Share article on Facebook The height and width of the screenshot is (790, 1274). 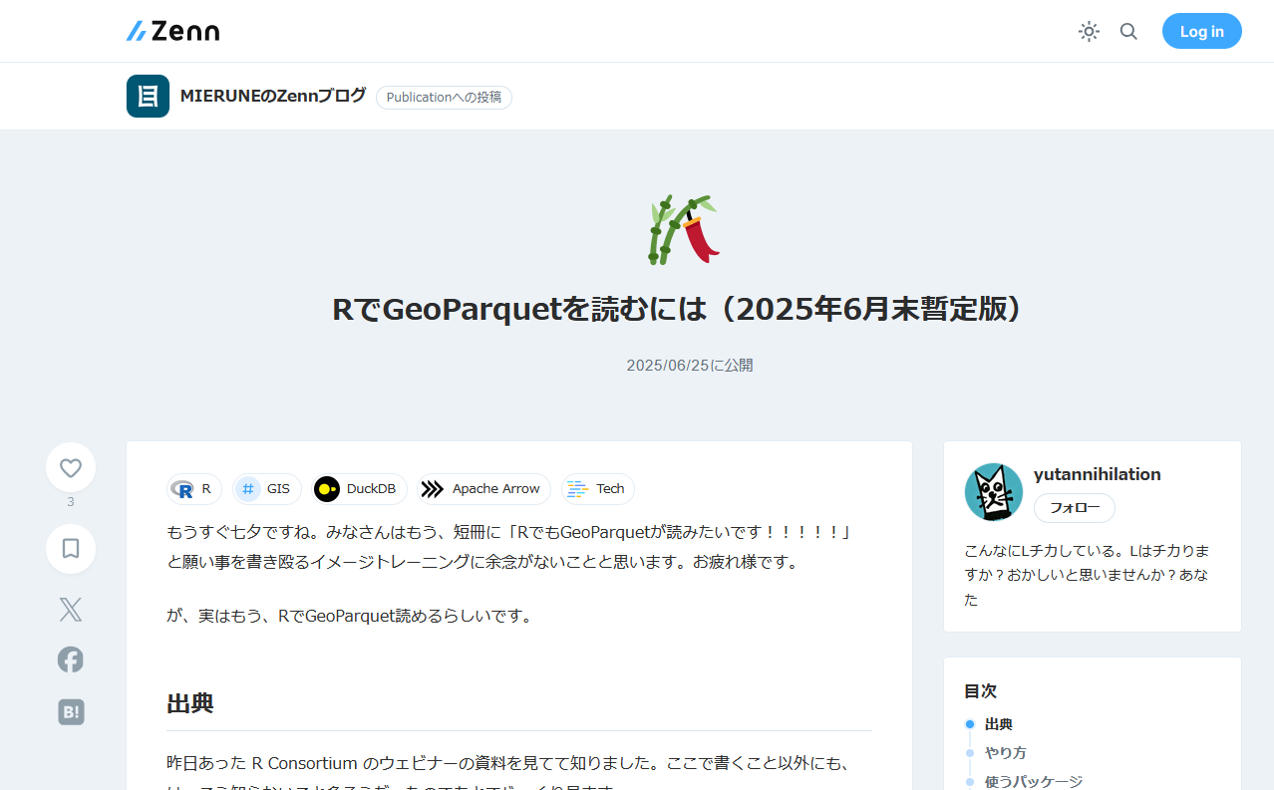click(71, 659)
